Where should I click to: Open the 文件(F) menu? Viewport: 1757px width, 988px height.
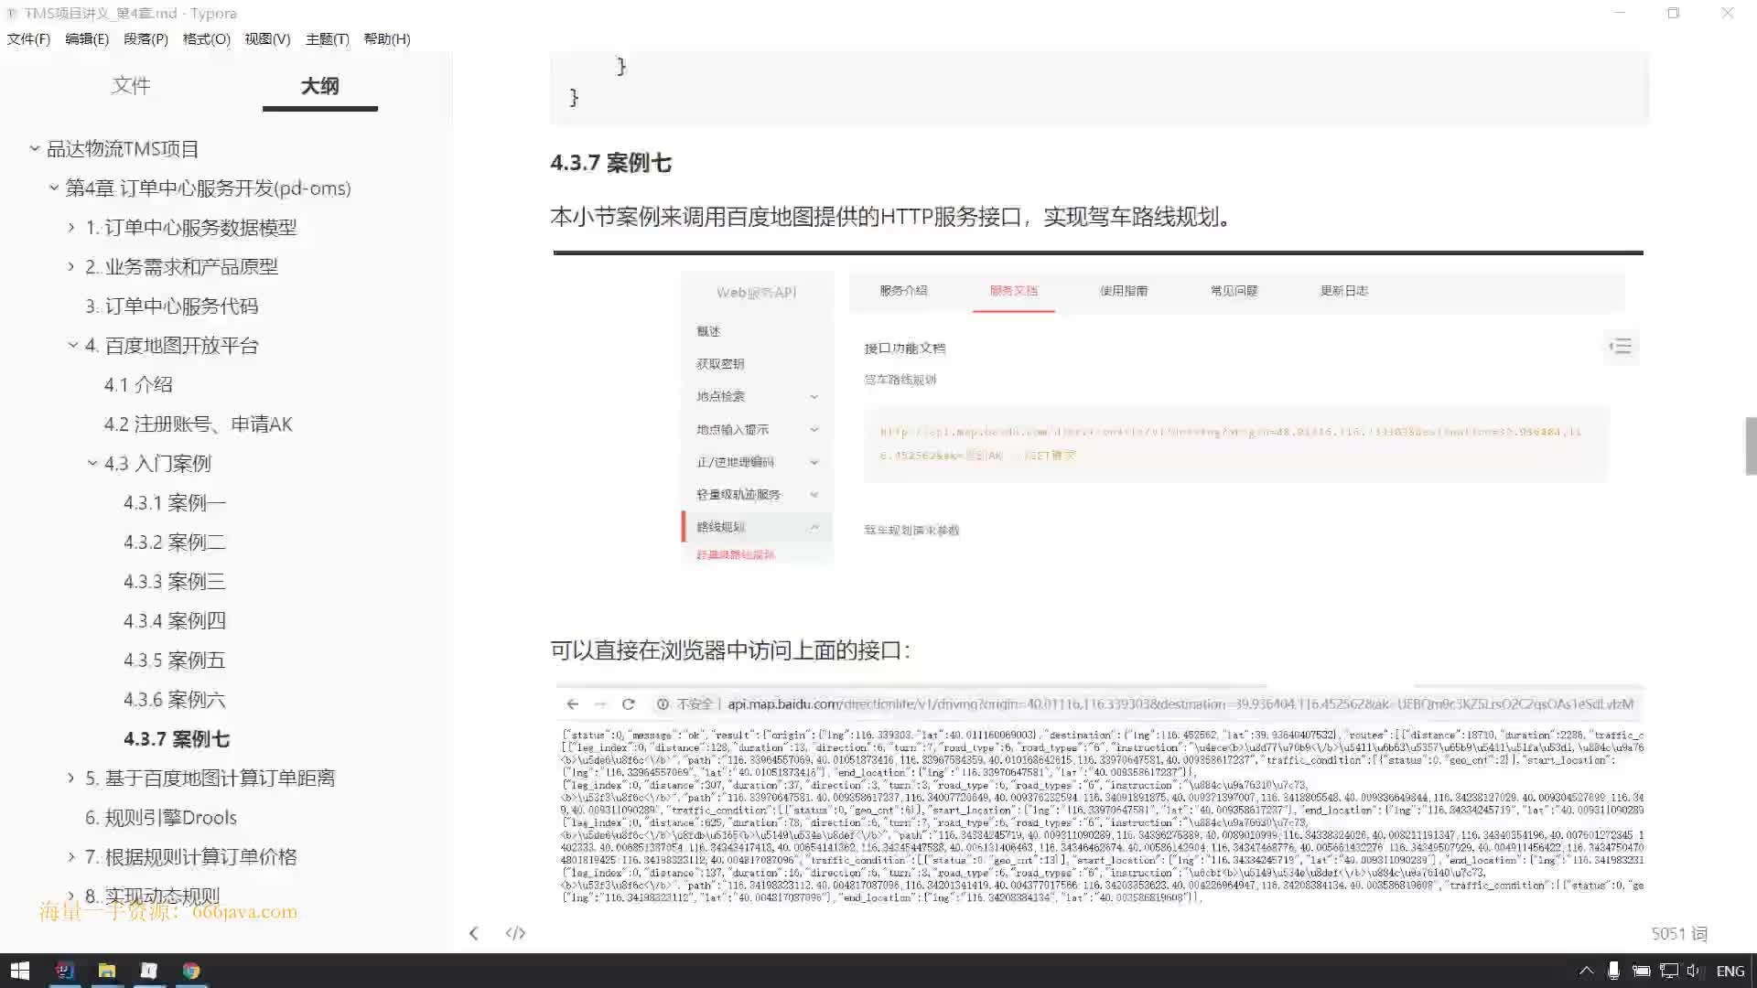(x=28, y=38)
